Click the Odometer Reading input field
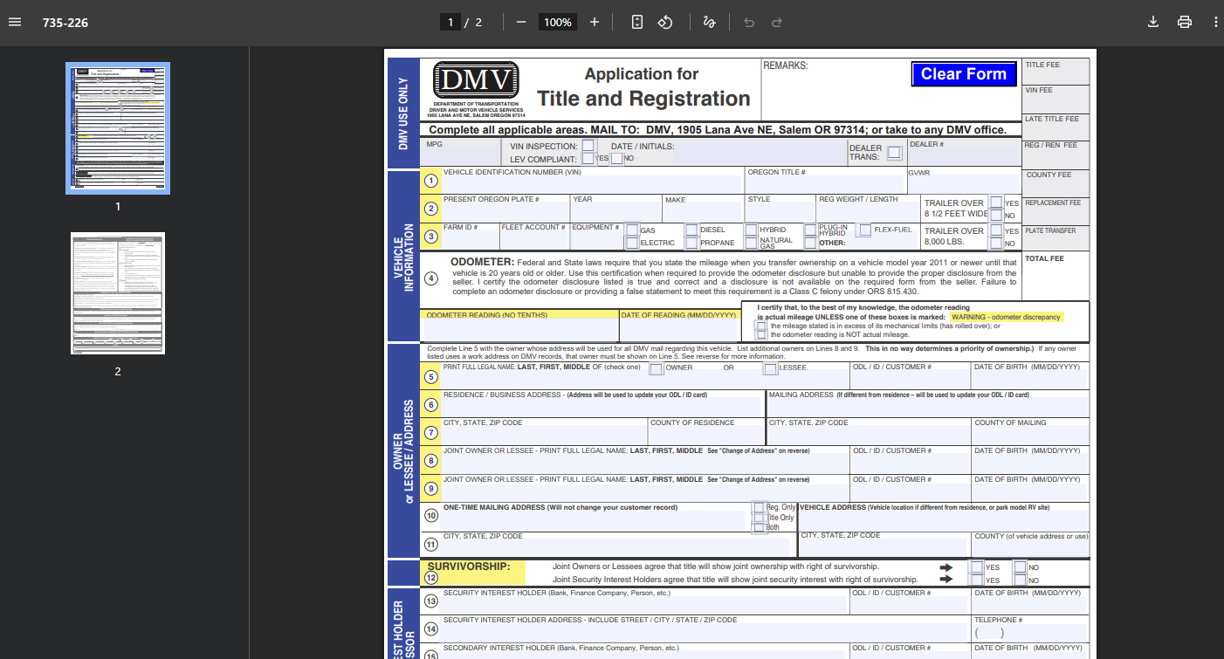Image resolution: width=1224 pixels, height=659 pixels. (519, 331)
